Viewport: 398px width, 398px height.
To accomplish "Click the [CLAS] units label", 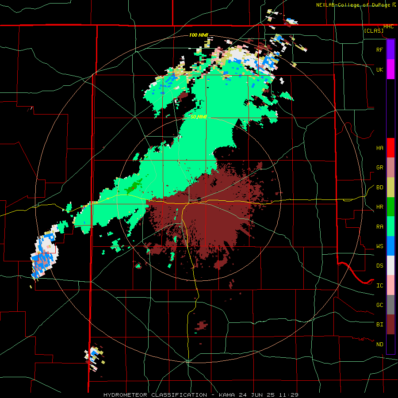I will point(374,31).
